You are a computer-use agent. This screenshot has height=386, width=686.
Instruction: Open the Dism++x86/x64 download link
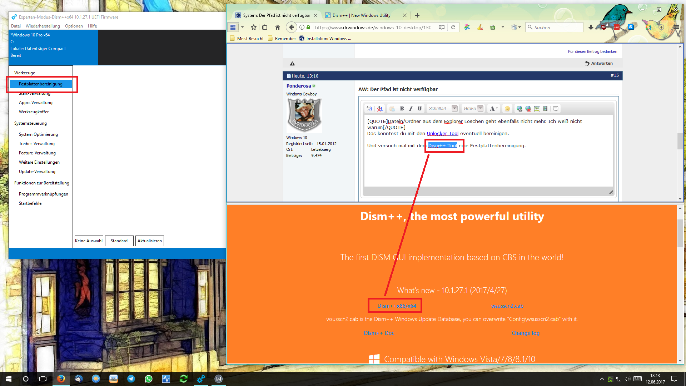coord(397,306)
